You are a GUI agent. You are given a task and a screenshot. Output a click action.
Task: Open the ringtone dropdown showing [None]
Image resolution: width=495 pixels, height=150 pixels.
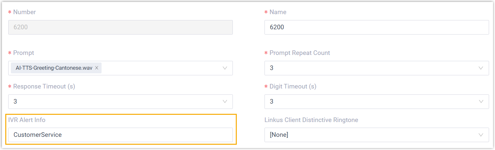[369, 135]
